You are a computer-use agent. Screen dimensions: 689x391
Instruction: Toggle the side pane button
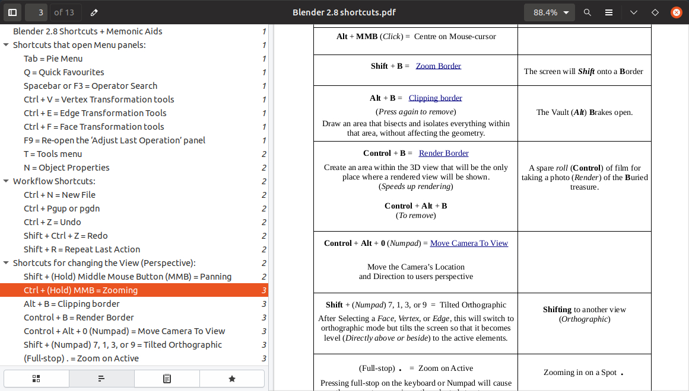pyautogui.click(x=12, y=12)
